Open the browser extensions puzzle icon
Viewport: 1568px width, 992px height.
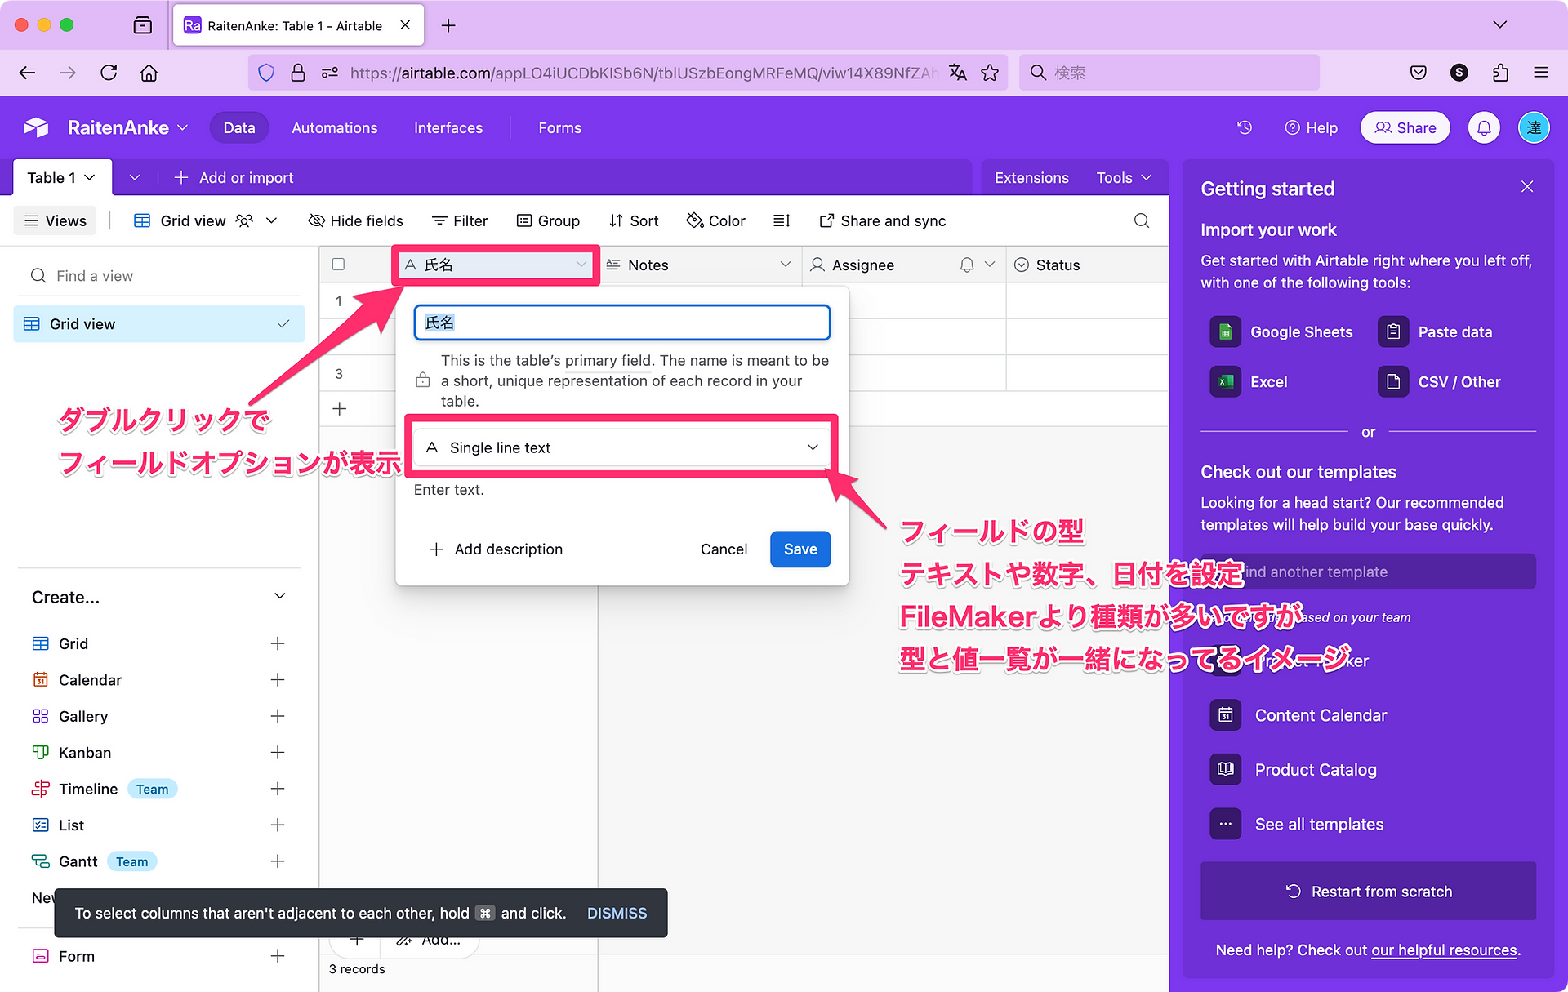click(x=1500, y=73)
